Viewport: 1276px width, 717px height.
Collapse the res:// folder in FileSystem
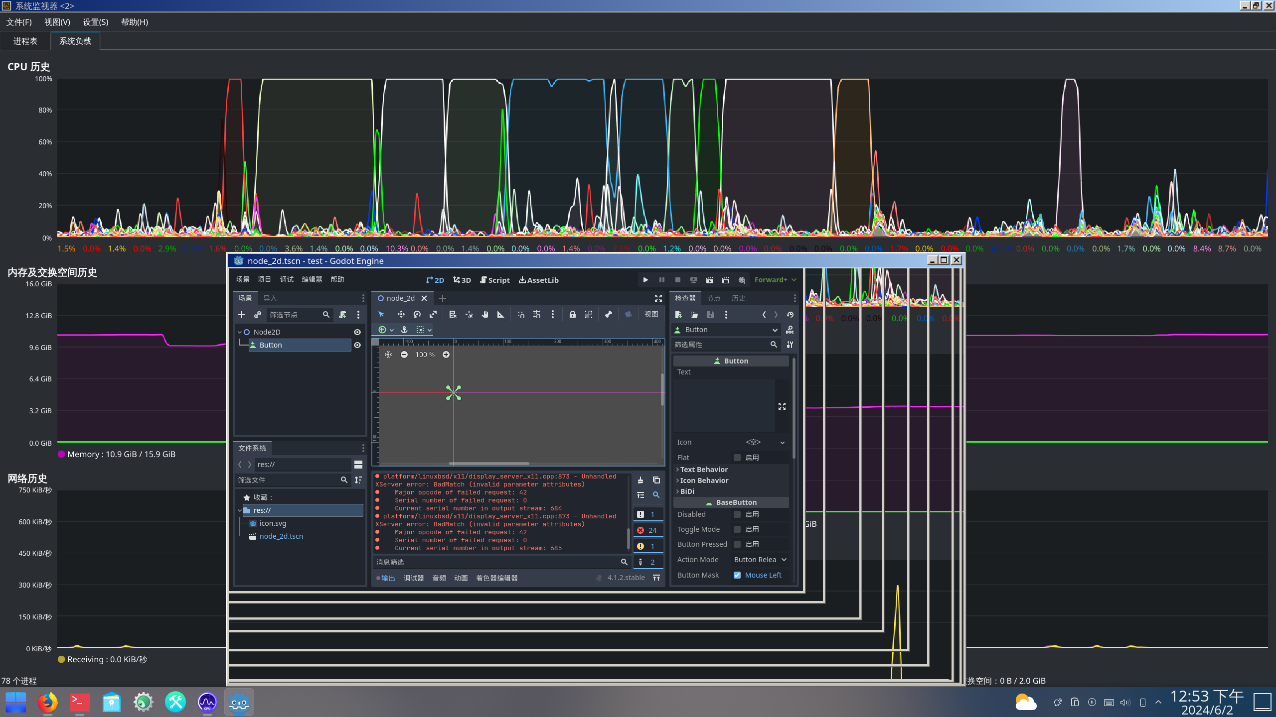[x=240, y=510]
